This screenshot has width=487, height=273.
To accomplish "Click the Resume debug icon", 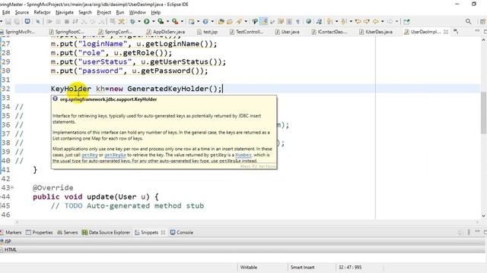I will click(49, 22).
